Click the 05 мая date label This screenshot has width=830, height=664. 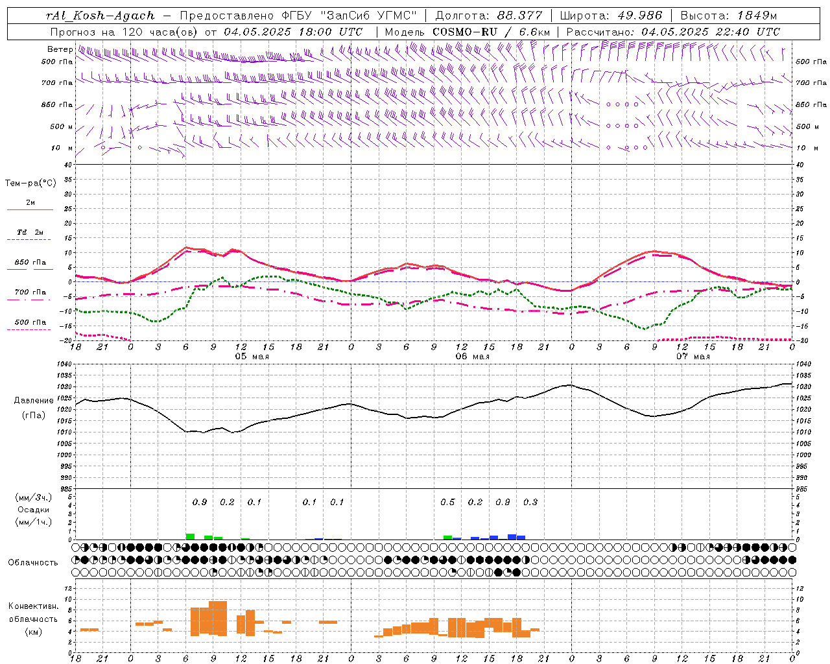coord(252,357)
